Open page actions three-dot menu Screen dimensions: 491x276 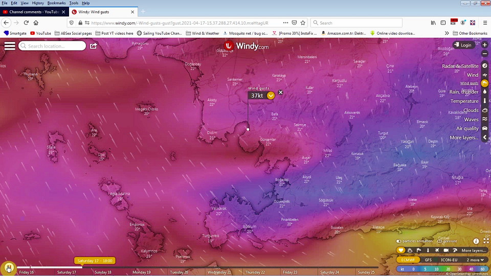[x=285, y=23]
